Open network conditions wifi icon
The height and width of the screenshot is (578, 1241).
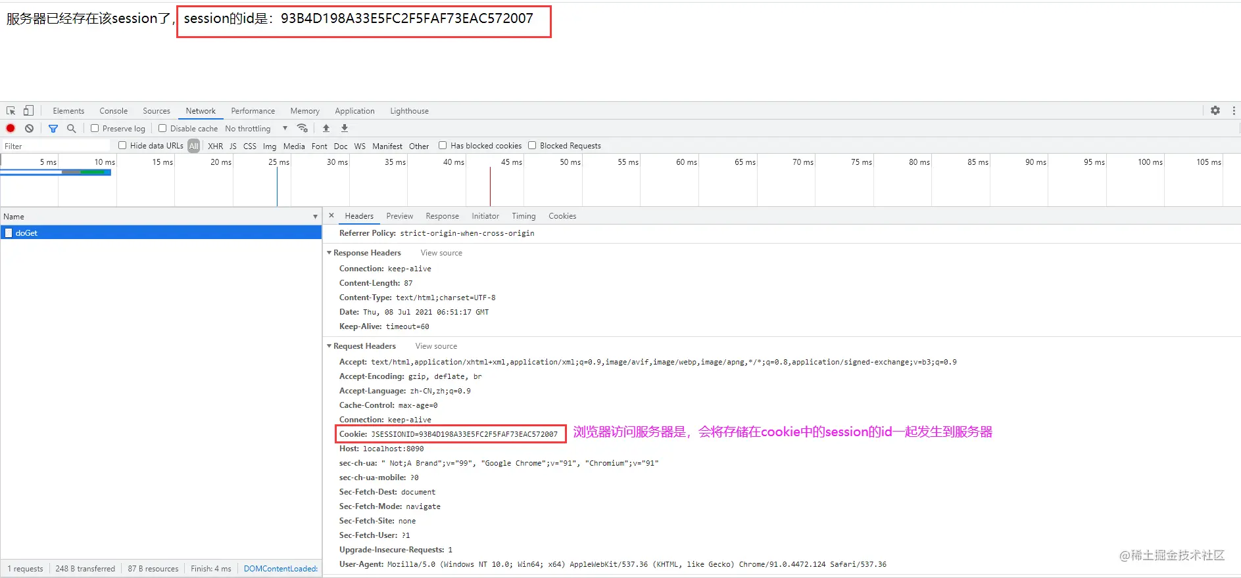[303, 128]
